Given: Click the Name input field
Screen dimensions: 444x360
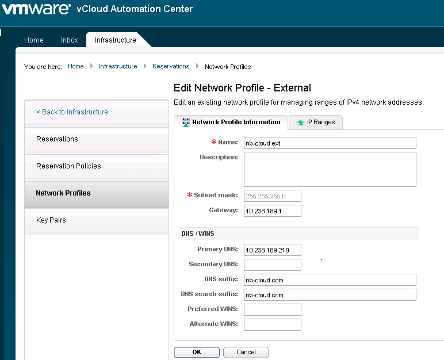Looking at the screenshot, I should tap(330, 143).
